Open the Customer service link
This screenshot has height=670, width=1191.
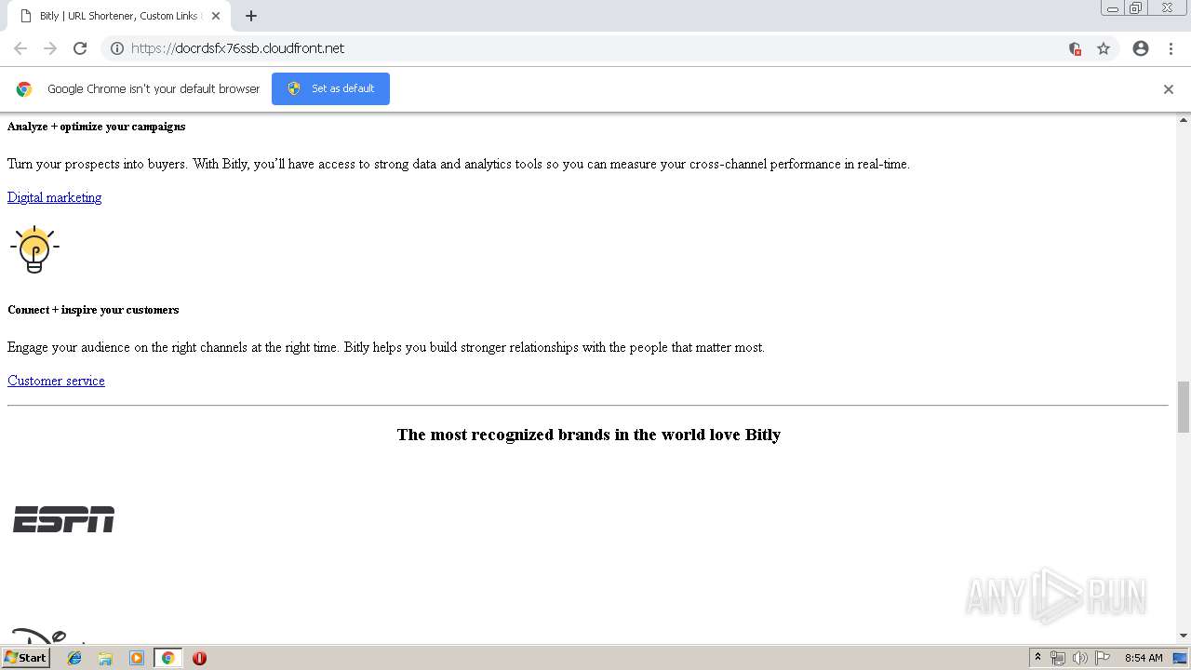coord(56,381)
